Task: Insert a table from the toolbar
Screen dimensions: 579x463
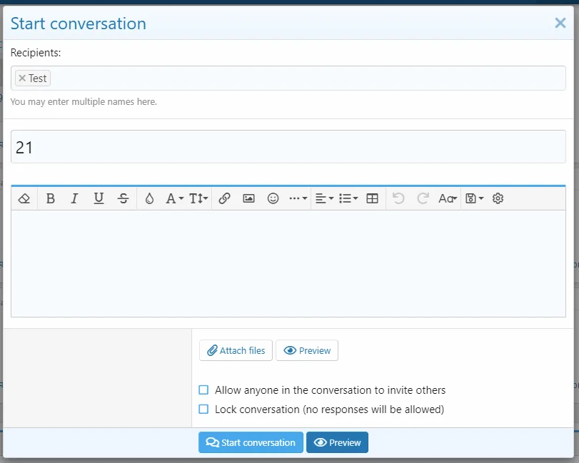Action: click(372, 199)
